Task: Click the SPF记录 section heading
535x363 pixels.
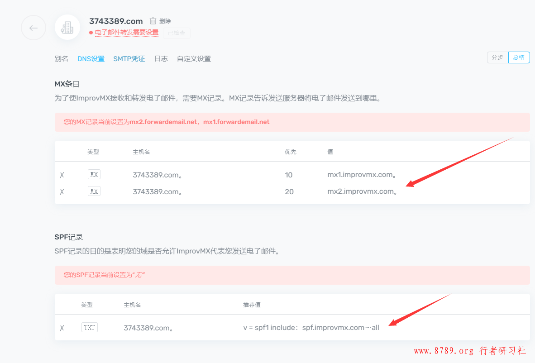Action: click(x=69, y=237)
